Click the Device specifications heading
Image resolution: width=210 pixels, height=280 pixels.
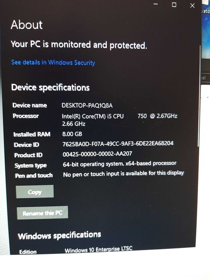pos(50,88)
